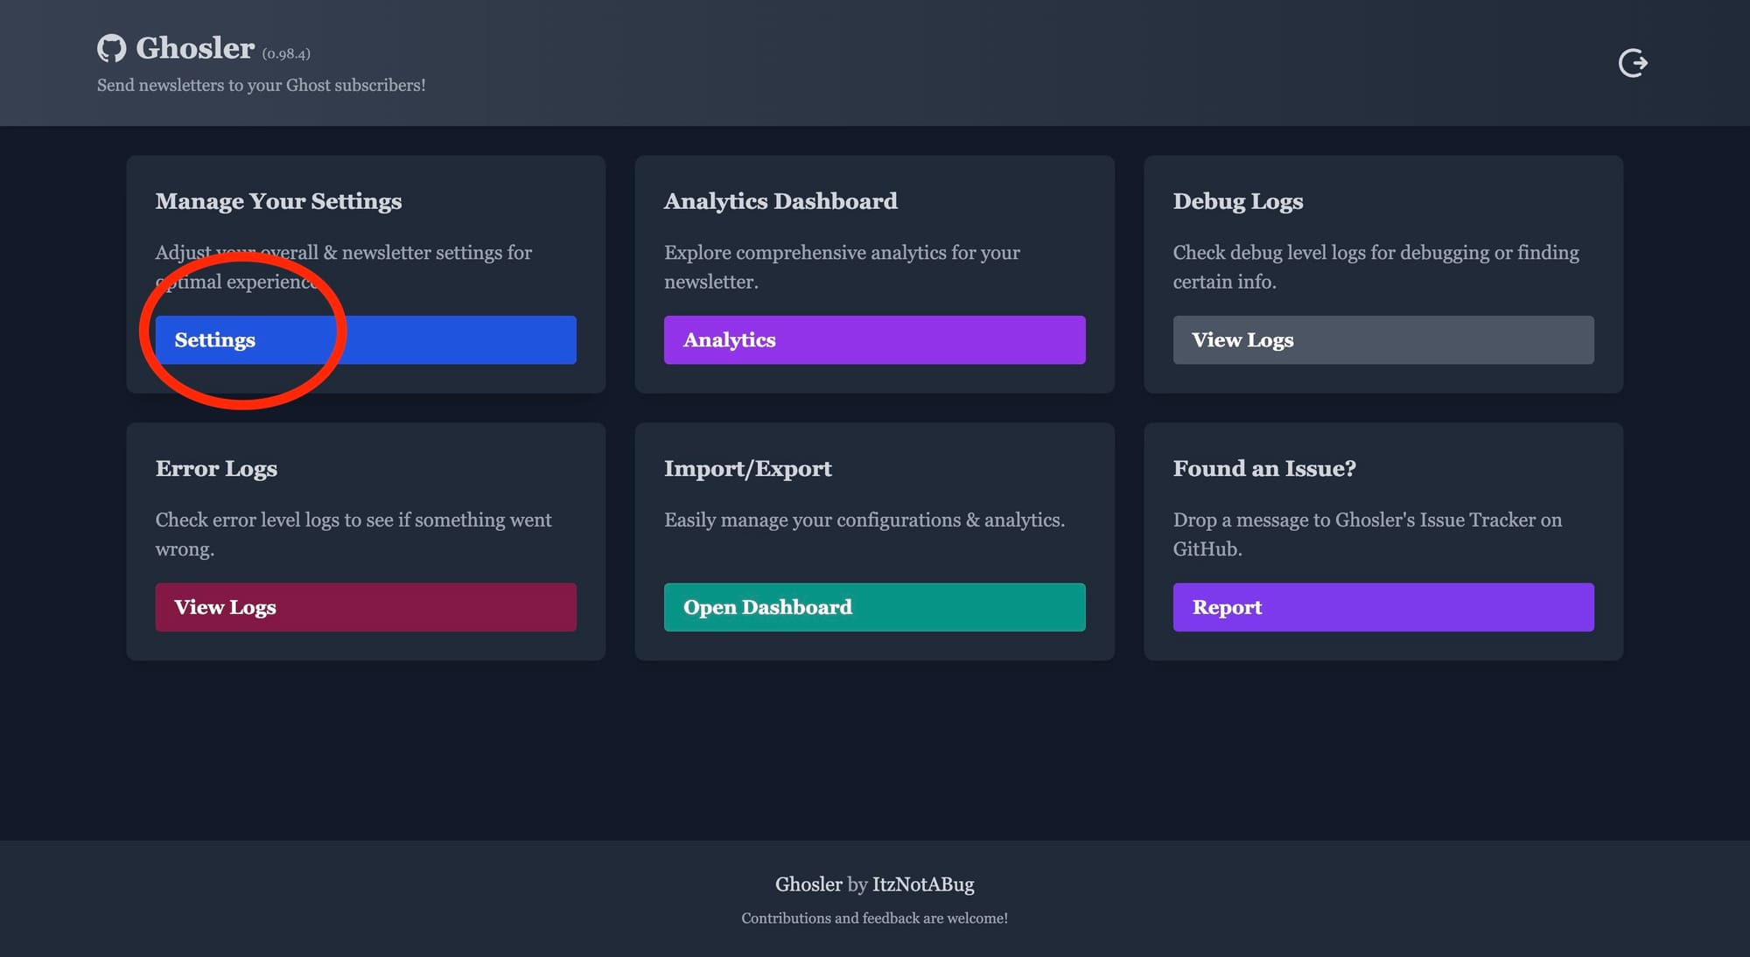The width and height of the screenshot is (1750, 957).
Task: Click the Found an Issue? heading
Action: click(1264, 469)
